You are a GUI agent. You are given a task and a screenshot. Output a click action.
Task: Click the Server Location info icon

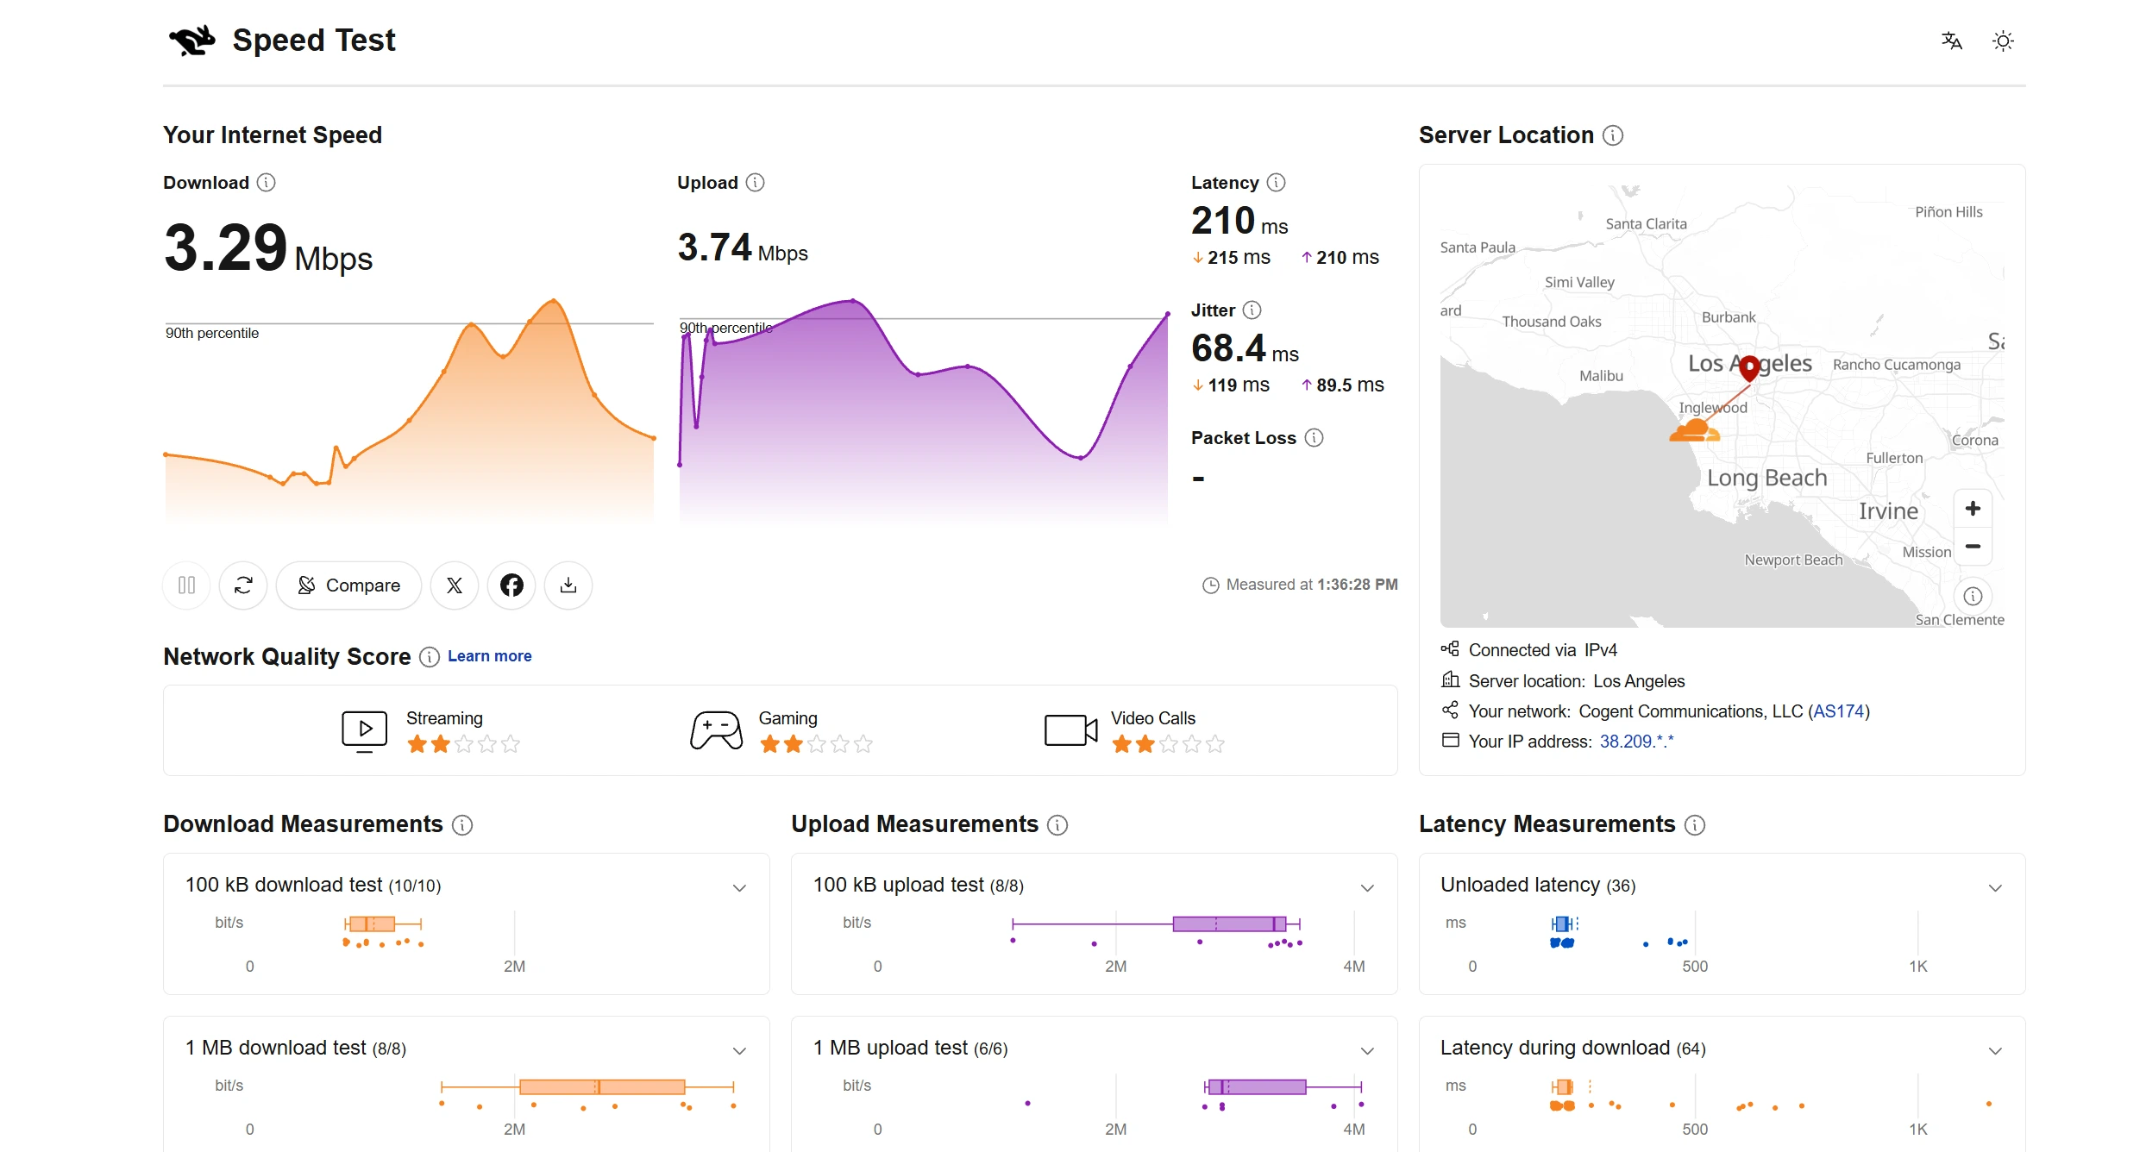[x=1613, y=135]
